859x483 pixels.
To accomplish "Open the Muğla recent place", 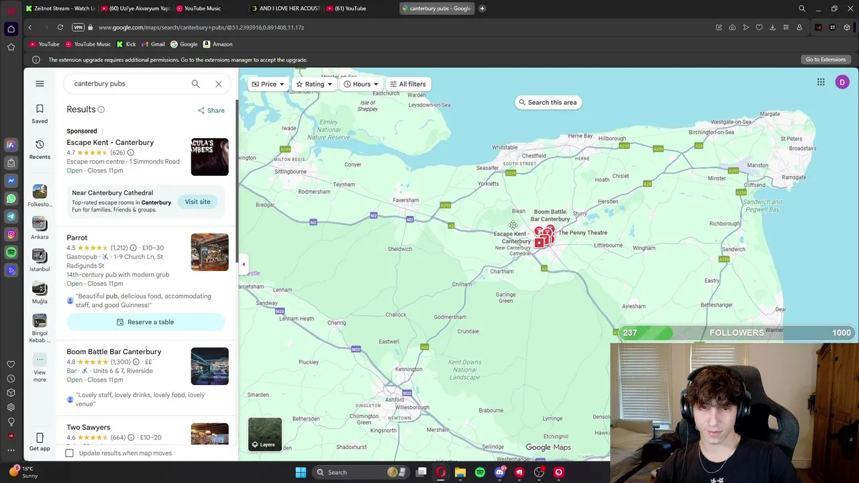I will [40, 292].
